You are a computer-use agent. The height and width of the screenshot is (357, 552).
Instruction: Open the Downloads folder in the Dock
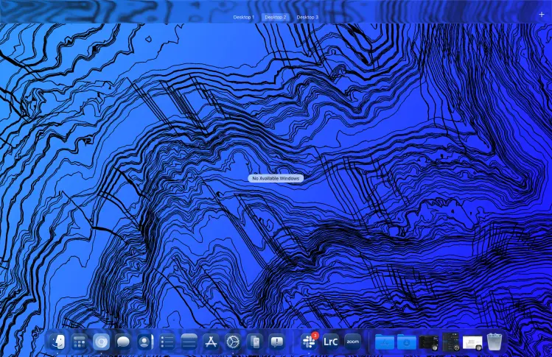pyautogui.click(x=407, y=342)
